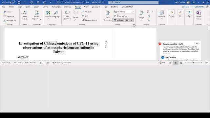Expand the Reviewing Pane dropdown arrow

tap(132, 20)
